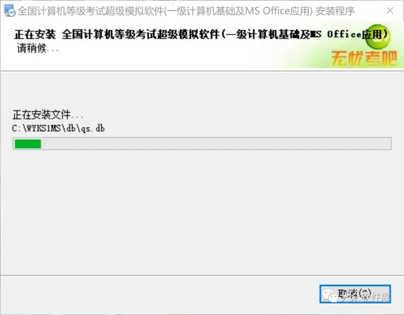Click the installer icon in the title bar
The height and width of the screenshot is (315, 404).
click(10, 11)
